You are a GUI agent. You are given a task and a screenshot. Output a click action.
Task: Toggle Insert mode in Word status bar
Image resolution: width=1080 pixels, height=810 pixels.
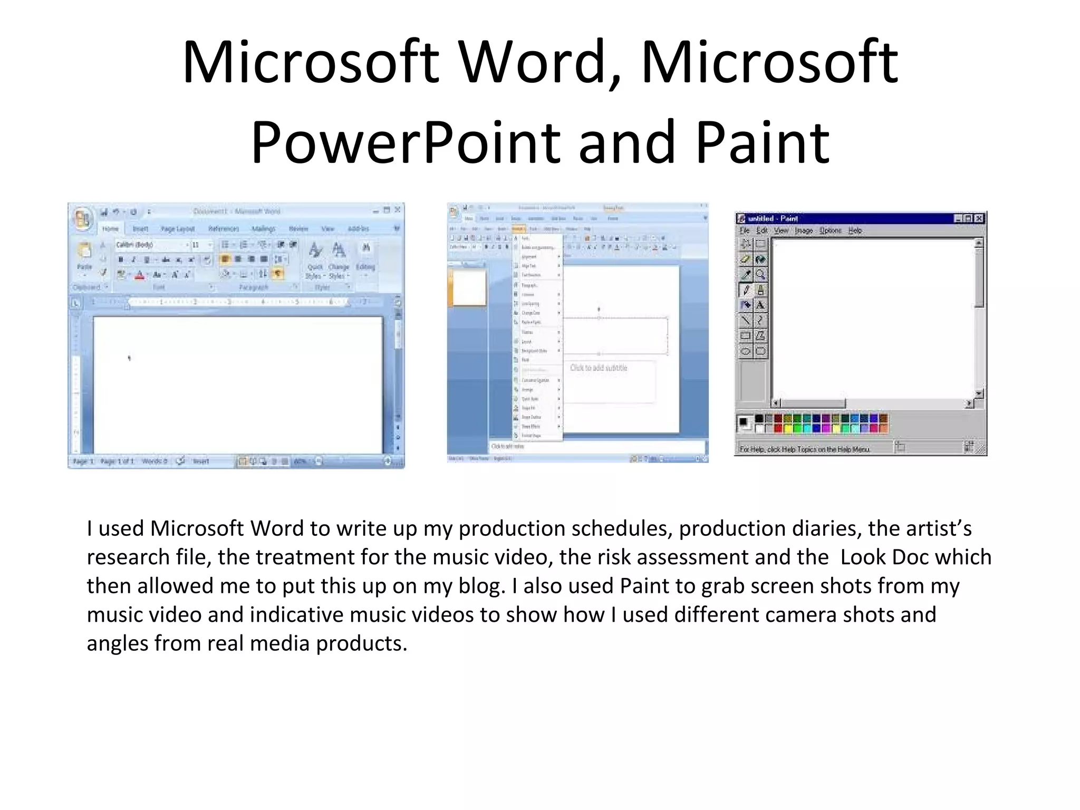coord(201,461)
